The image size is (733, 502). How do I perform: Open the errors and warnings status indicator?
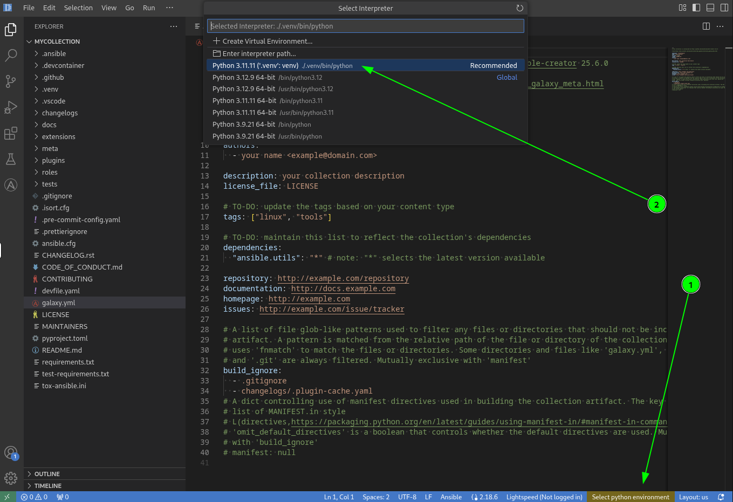coord(34,497)
